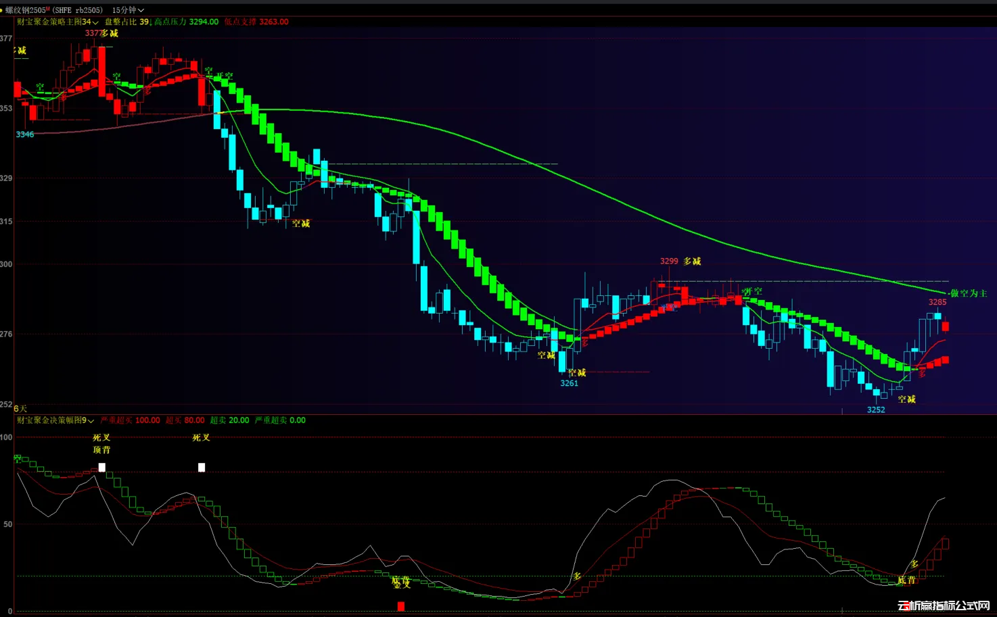Click the white square under second 死叉
Viewport: 997px width, 617px height.
[202, 467]
